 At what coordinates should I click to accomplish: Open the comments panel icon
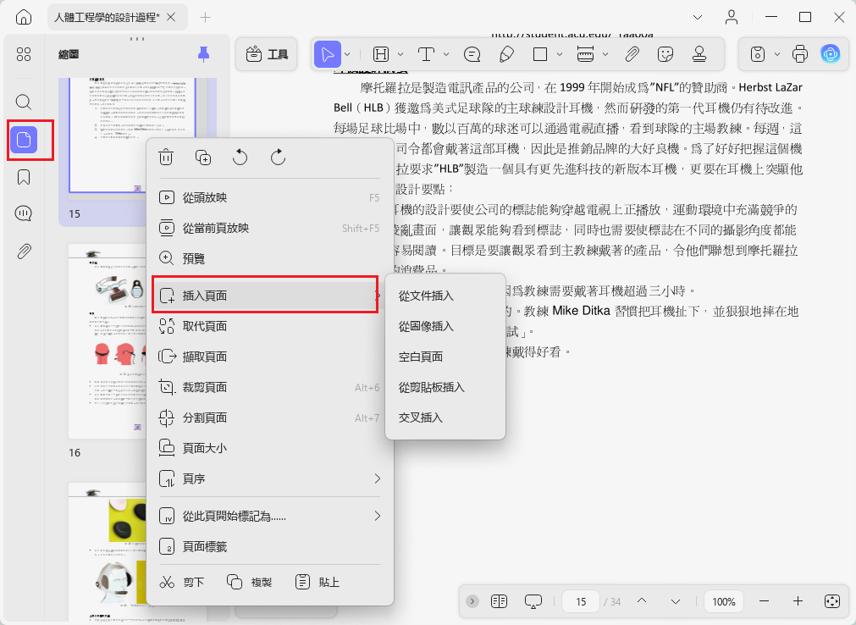(x=24, y=213)
